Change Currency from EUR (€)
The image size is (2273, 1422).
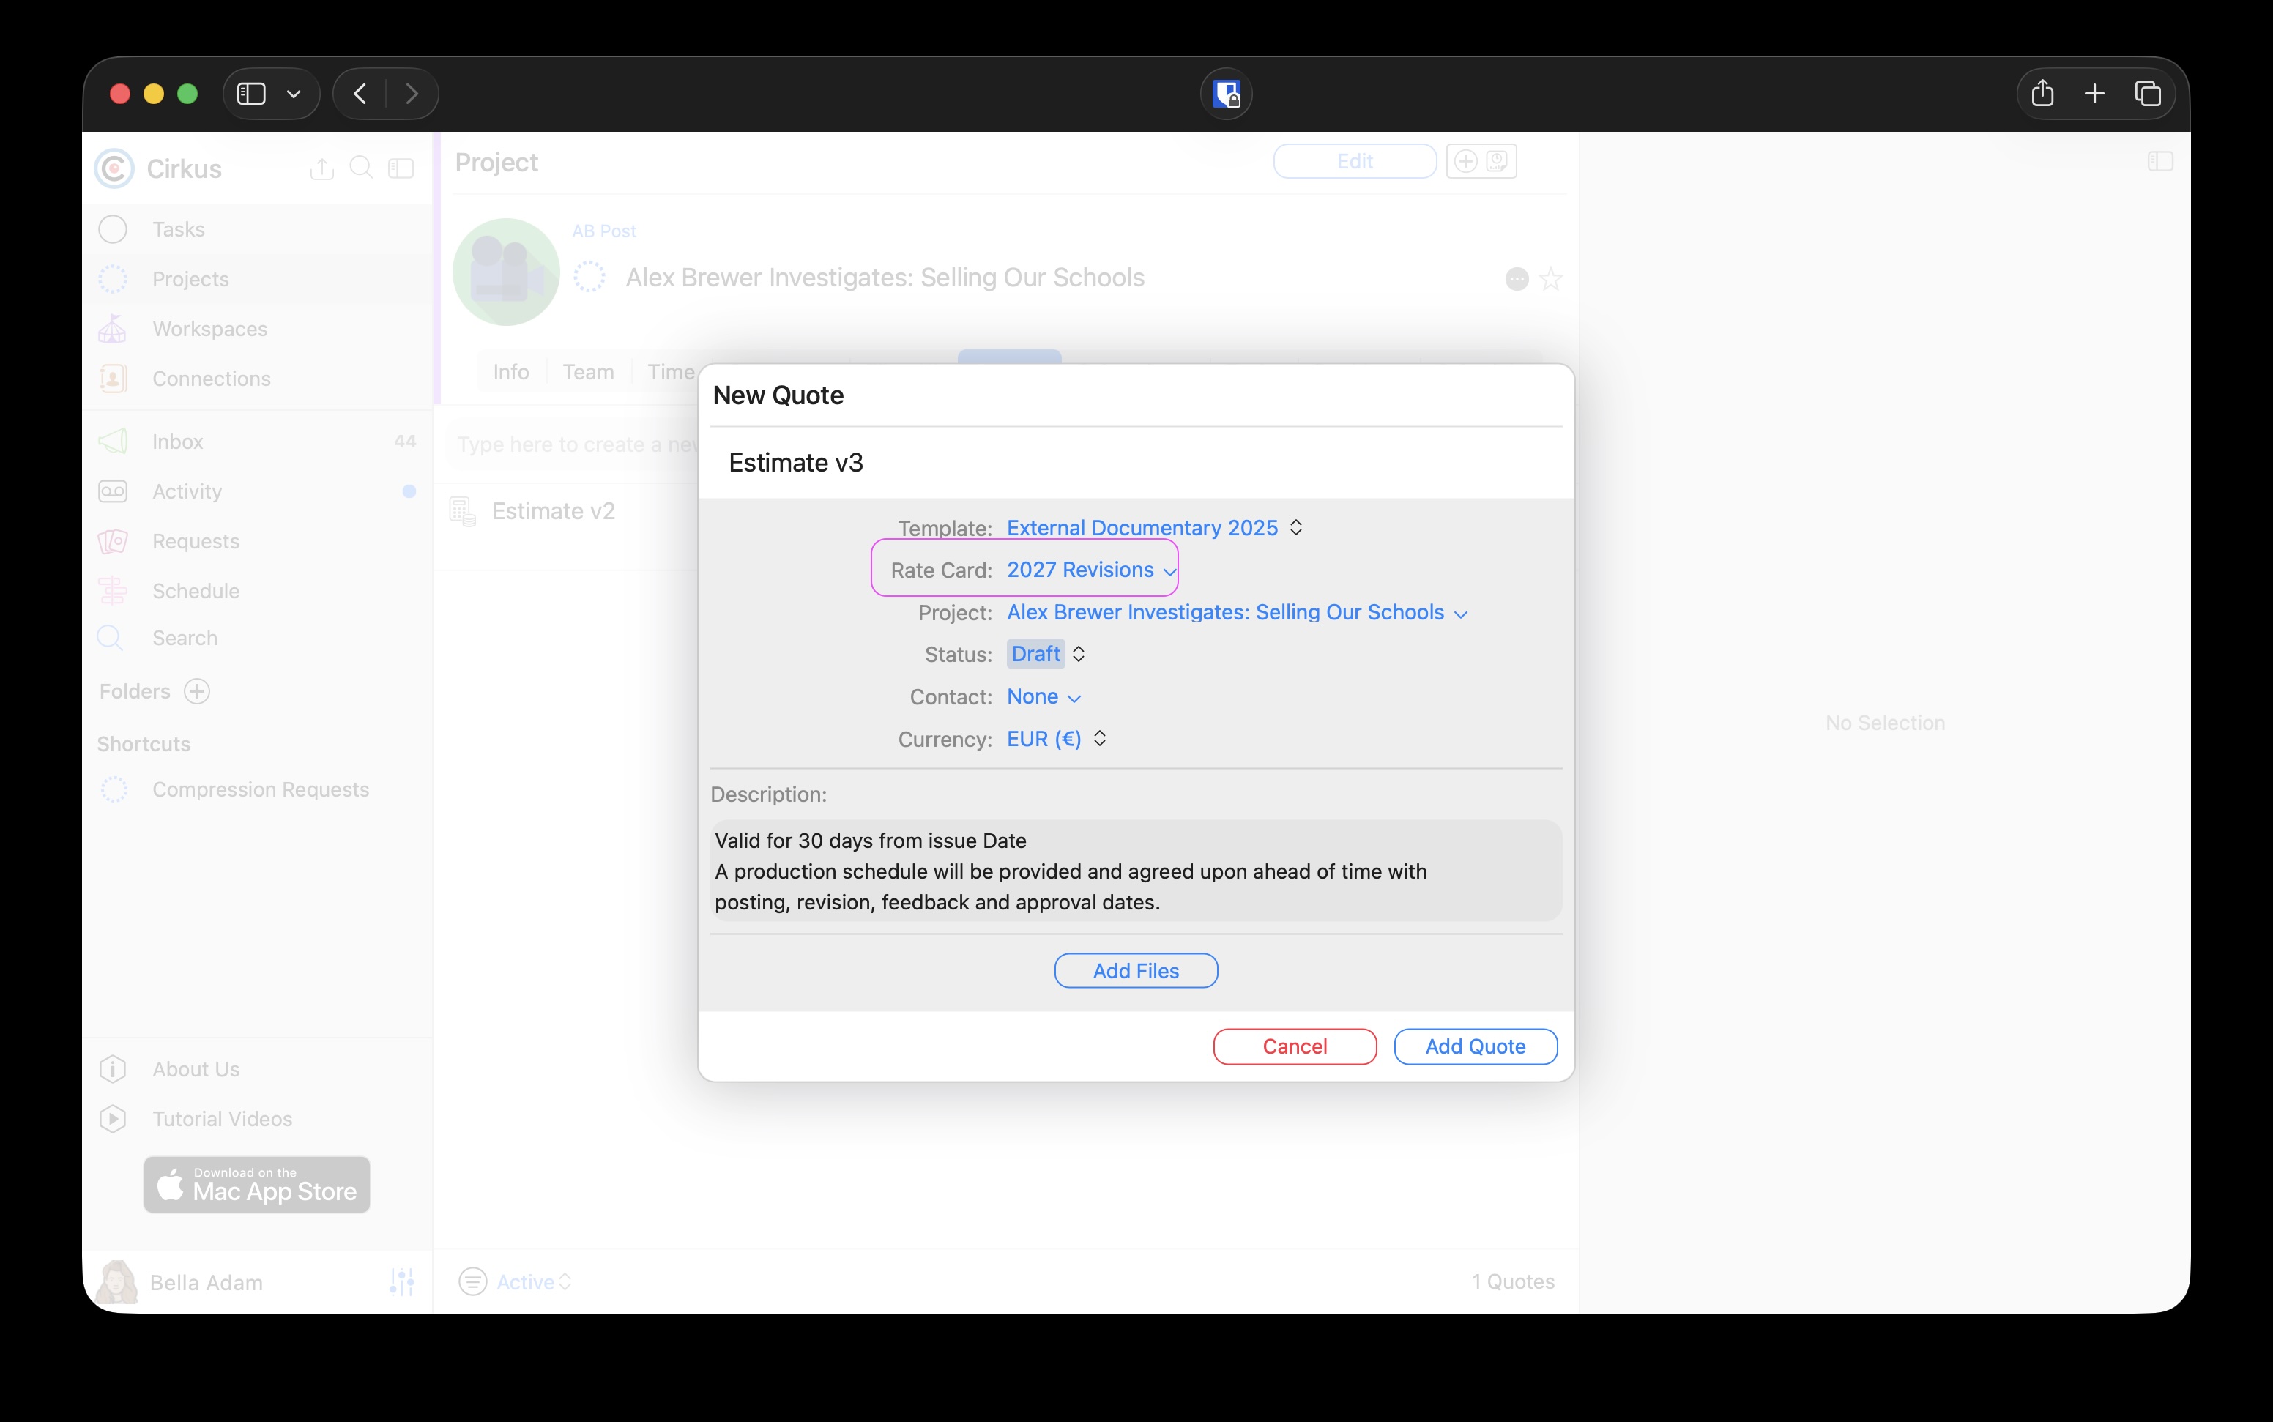point(1056,740)
